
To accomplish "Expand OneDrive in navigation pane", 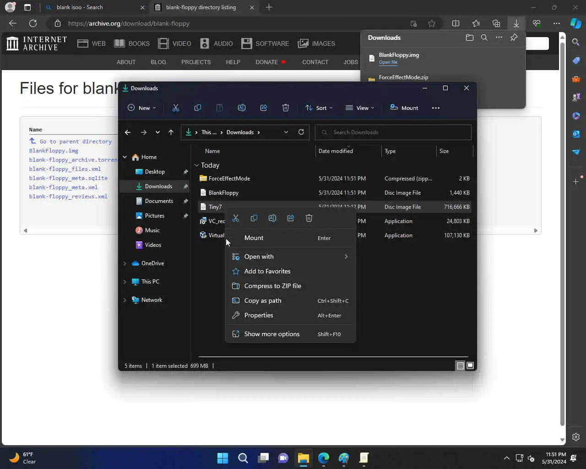I will click(x=125, y=263).
